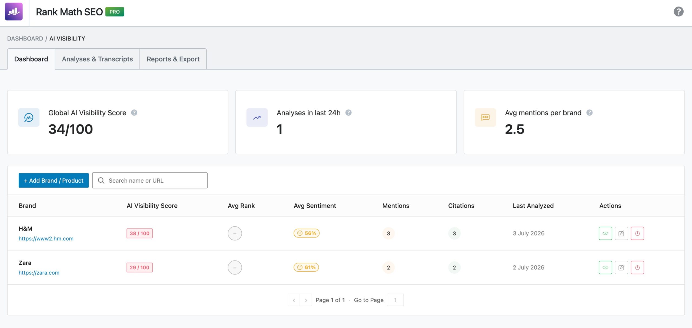Click the Rank Math SEO title
This screenshot has height=328, width=692.
(69, 12)
